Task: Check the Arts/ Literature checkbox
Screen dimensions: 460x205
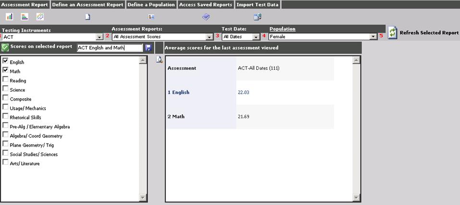Action: coord(5,162)
